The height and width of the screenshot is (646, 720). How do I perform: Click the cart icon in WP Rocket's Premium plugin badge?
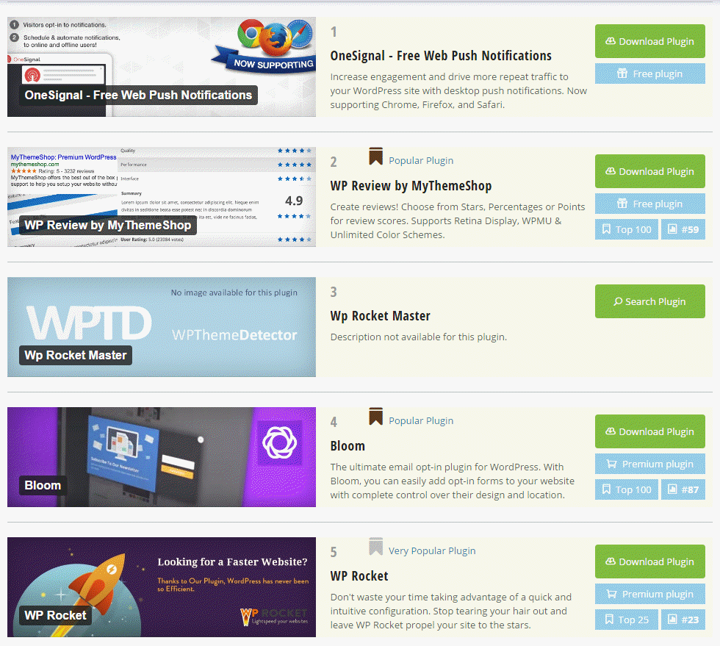611,594
